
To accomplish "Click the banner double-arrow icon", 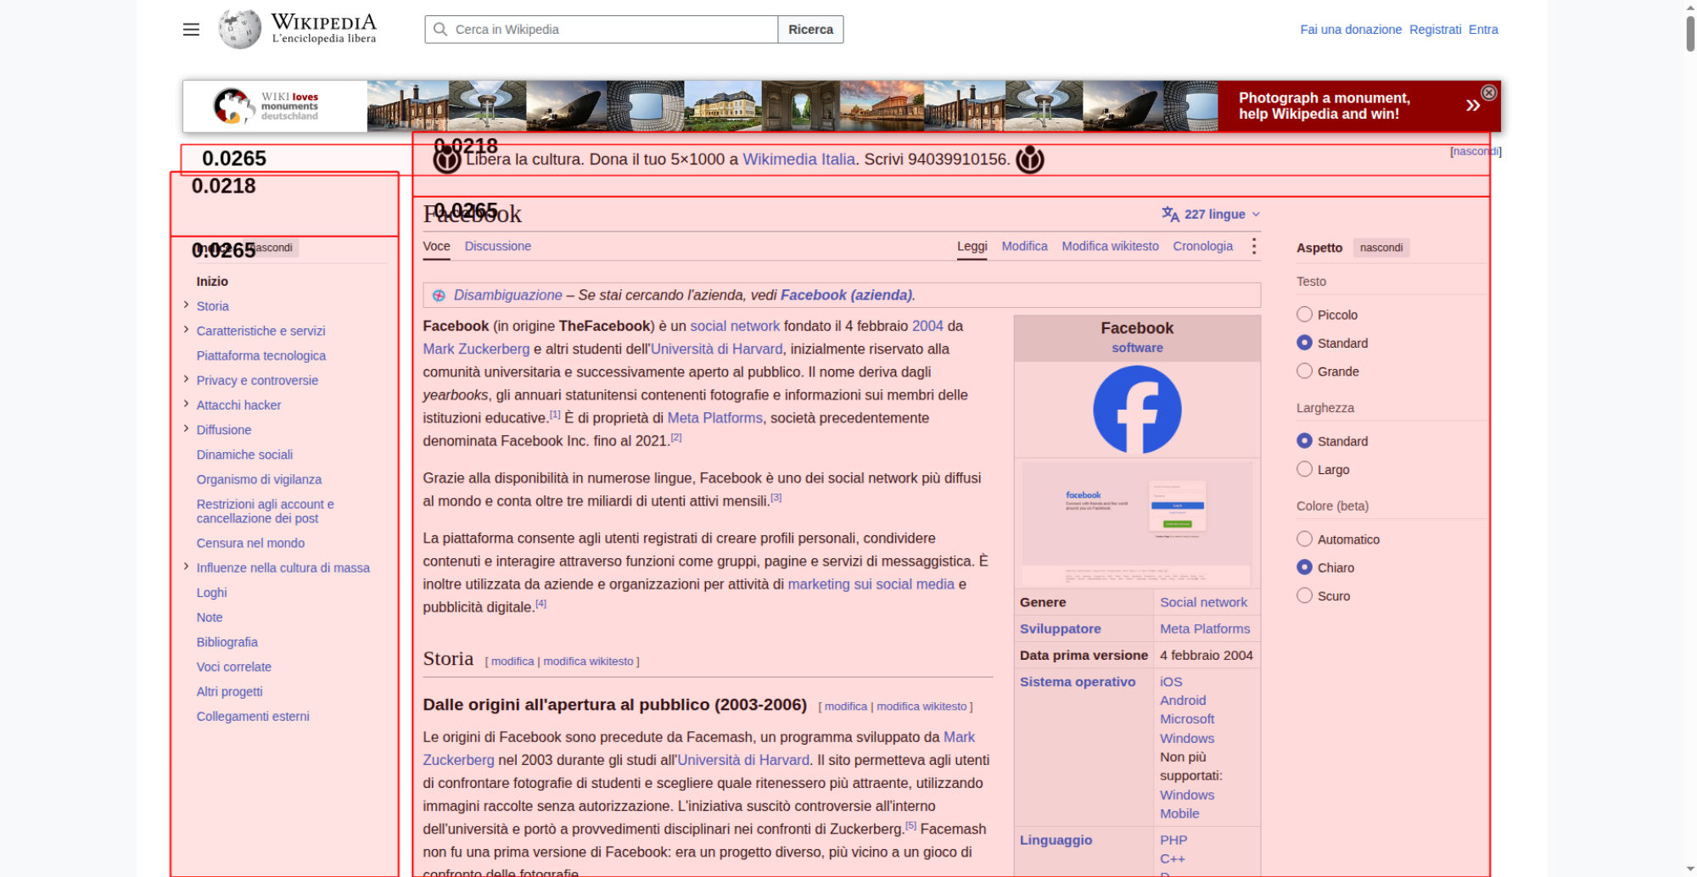I will click(x=1473, y=105).
